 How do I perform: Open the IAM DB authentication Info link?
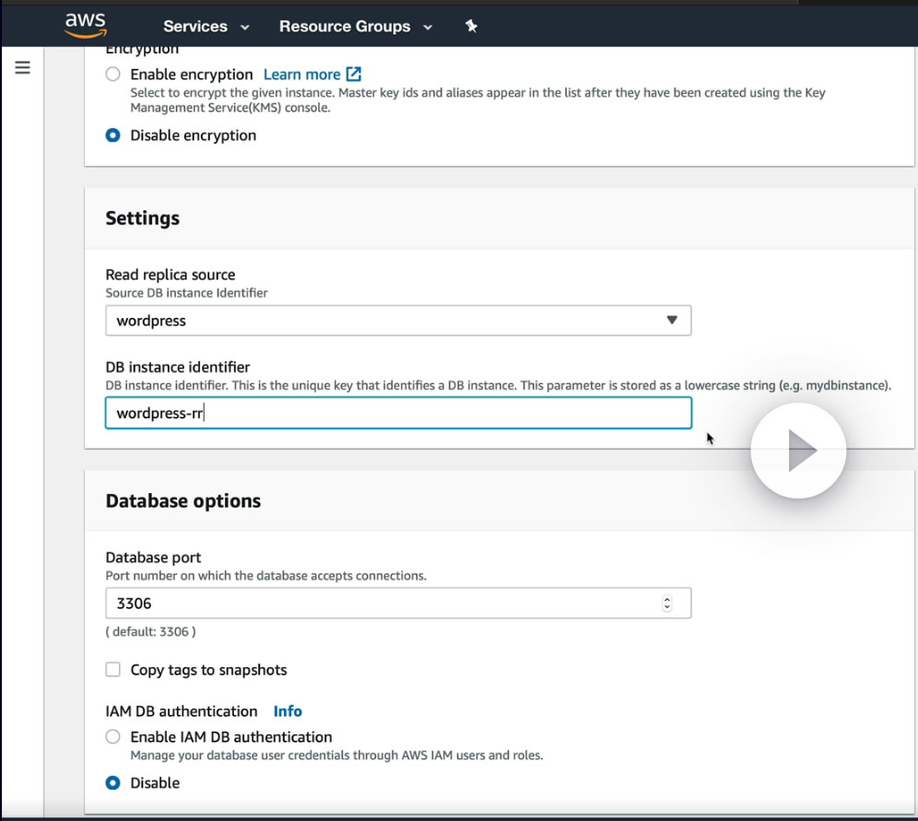coord(288,710)
